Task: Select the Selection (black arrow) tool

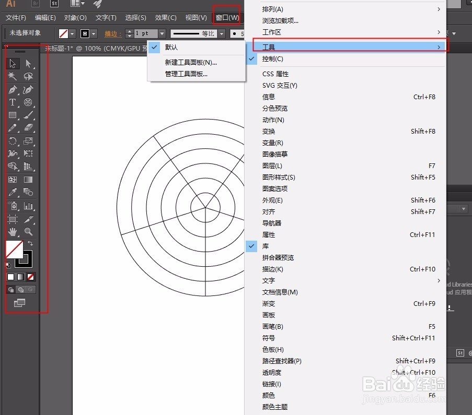Action: [x=13, y=64]
